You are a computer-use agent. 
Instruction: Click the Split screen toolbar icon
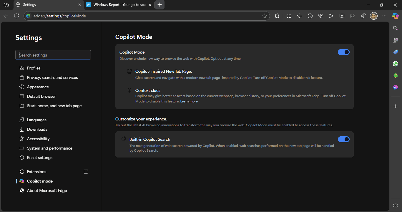point(289,16)
